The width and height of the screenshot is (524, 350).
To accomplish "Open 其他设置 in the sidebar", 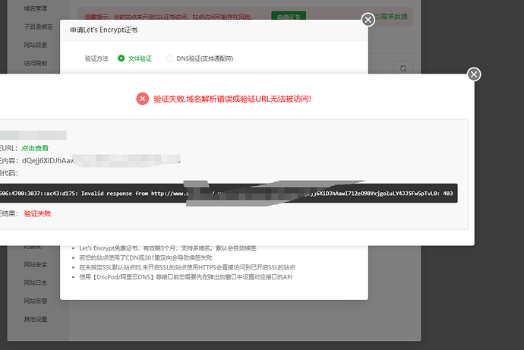I will (36, 320).
